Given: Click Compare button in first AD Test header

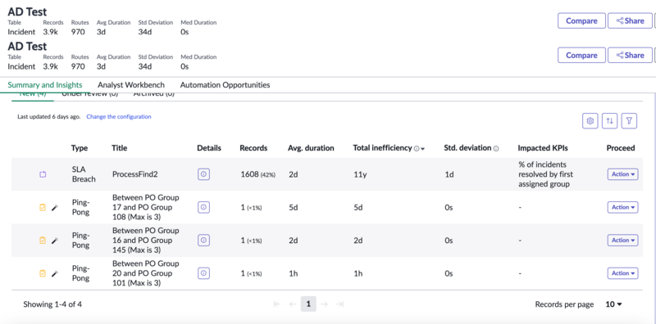Looking at the screenshot, I should coord(581,20).
